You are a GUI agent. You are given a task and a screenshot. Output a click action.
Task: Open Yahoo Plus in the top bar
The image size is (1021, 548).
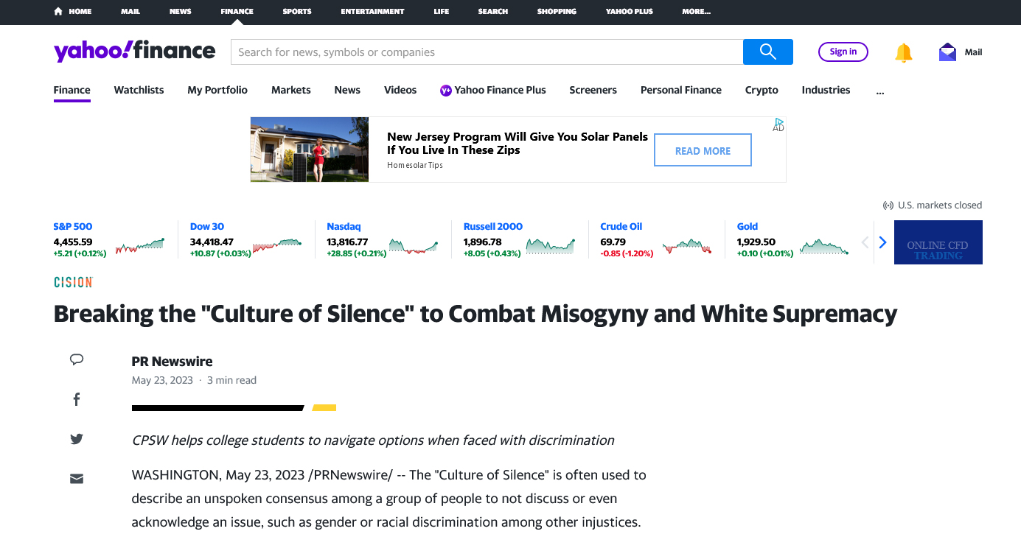(630, 11)
